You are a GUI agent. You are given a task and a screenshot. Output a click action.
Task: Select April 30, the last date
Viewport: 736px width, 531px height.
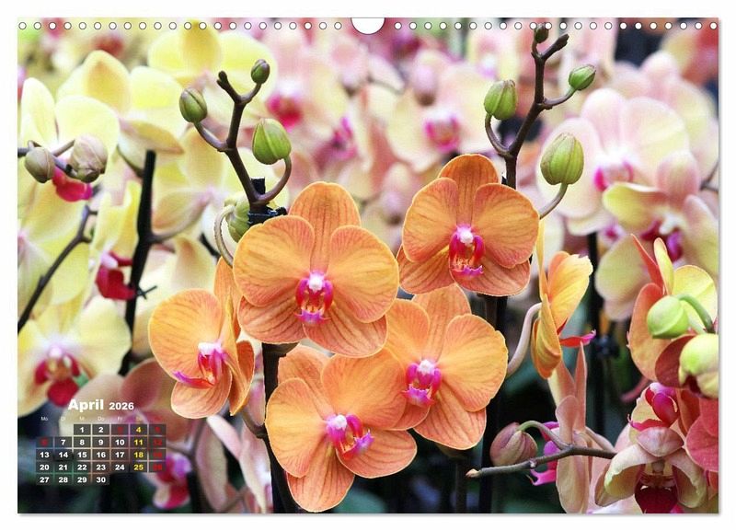point(100,479)
